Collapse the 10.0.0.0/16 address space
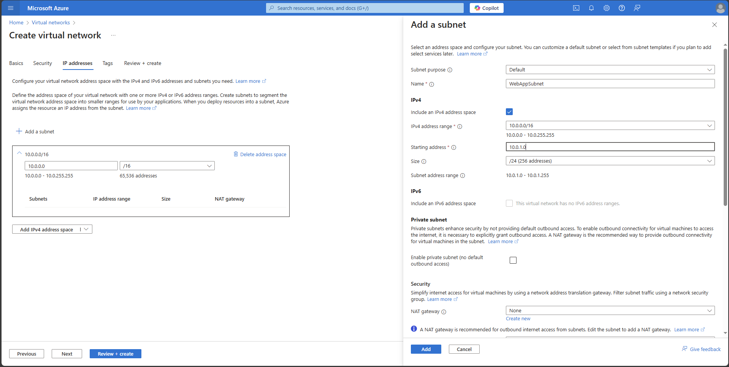The height and width of the screenshot is (367, 729). click(19, 153)
